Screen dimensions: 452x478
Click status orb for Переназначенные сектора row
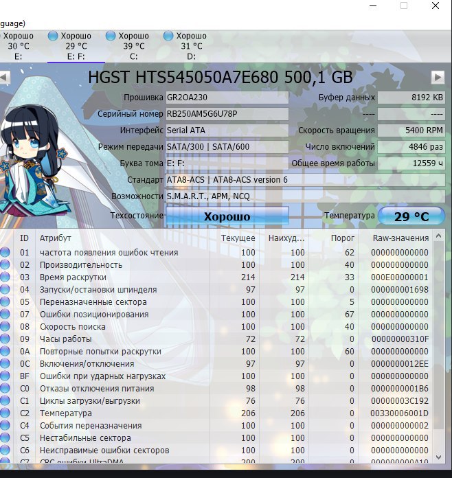click(x=5, y=301)
